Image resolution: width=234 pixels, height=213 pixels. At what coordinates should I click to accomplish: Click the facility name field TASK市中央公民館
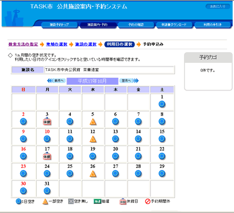(109, 70)
